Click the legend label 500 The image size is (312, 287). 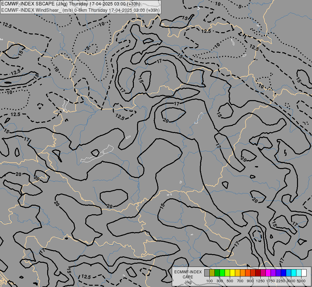230,281
